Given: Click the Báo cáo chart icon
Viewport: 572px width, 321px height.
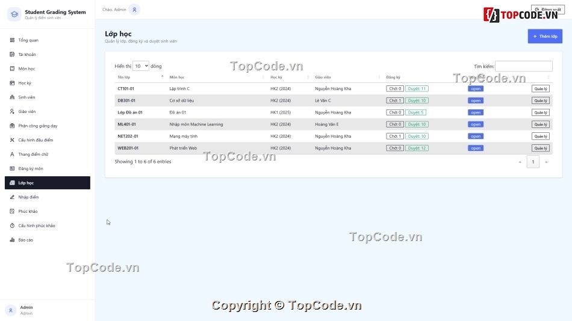Looking at the screenshot, I should tap(12, 240).
